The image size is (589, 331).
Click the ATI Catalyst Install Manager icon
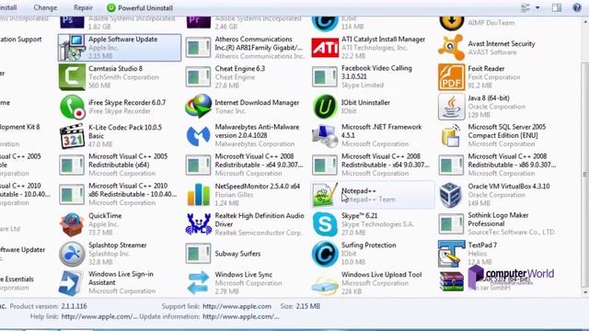coord(325,48)
